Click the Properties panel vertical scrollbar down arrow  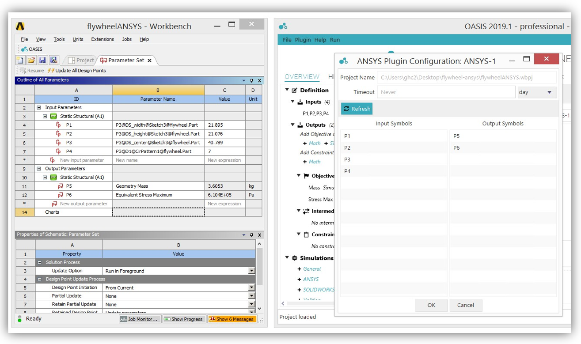point(259,309)
